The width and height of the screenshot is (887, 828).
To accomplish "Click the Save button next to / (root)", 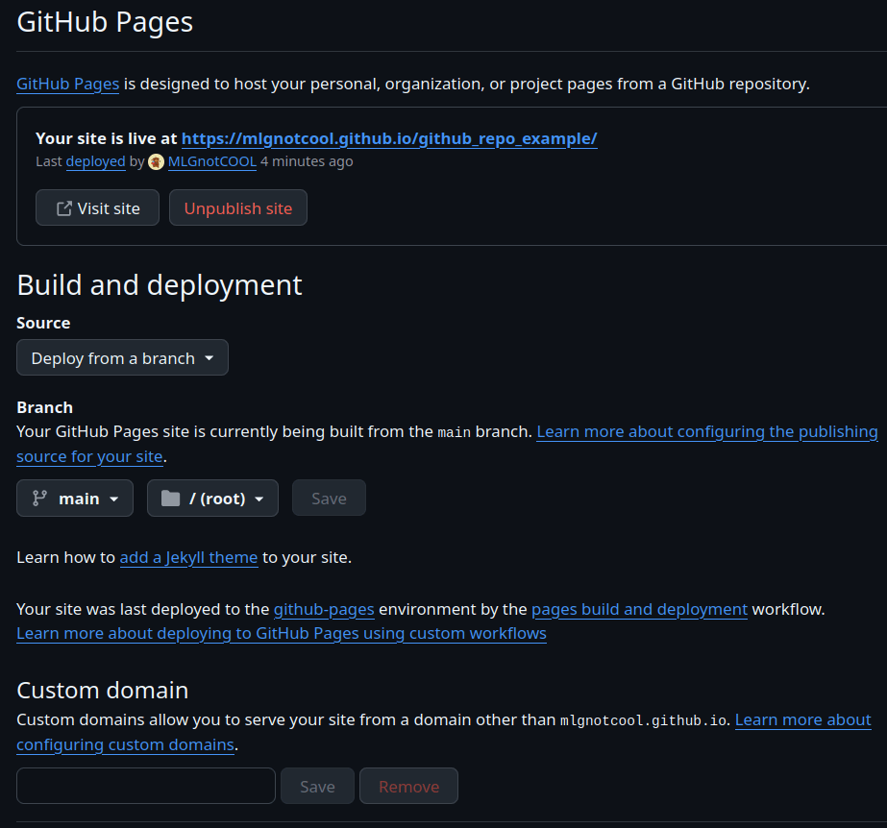I will point(329,499).
